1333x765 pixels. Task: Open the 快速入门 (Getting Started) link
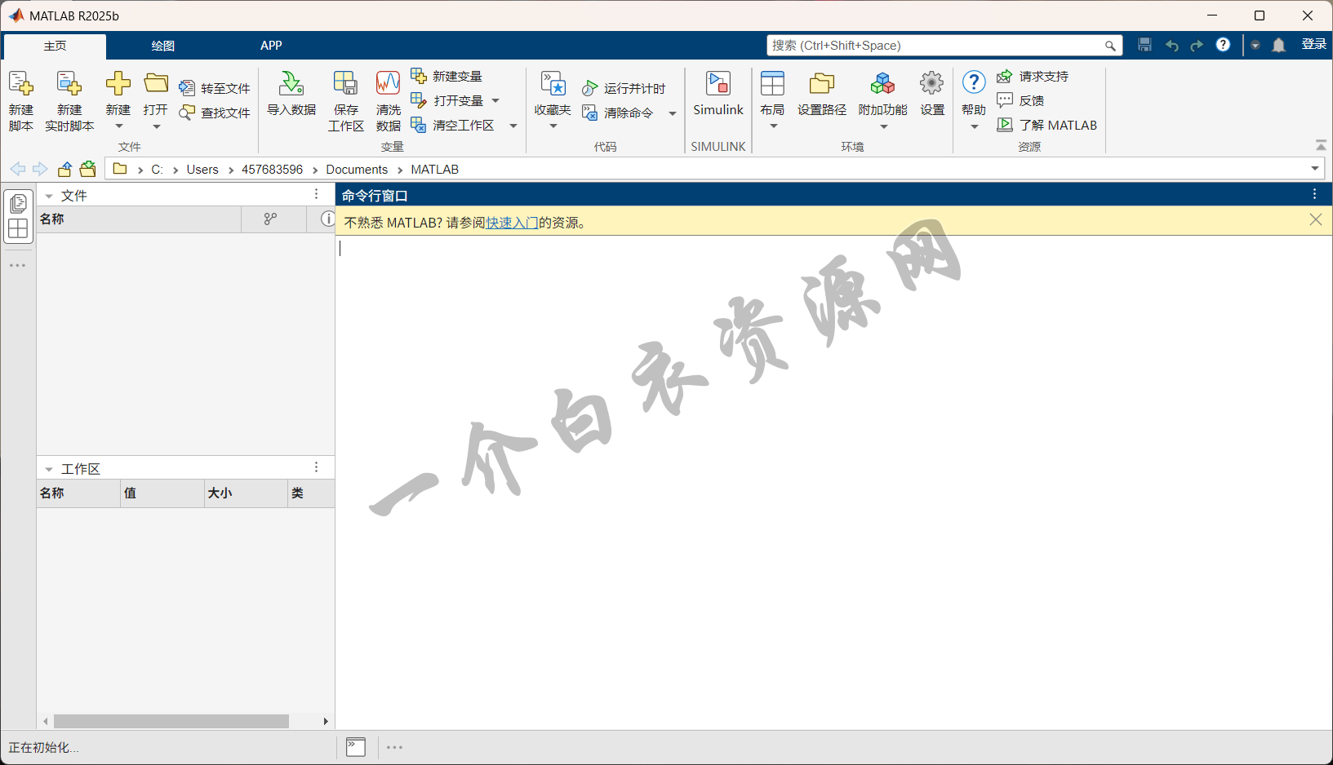[x=512, y=223]
